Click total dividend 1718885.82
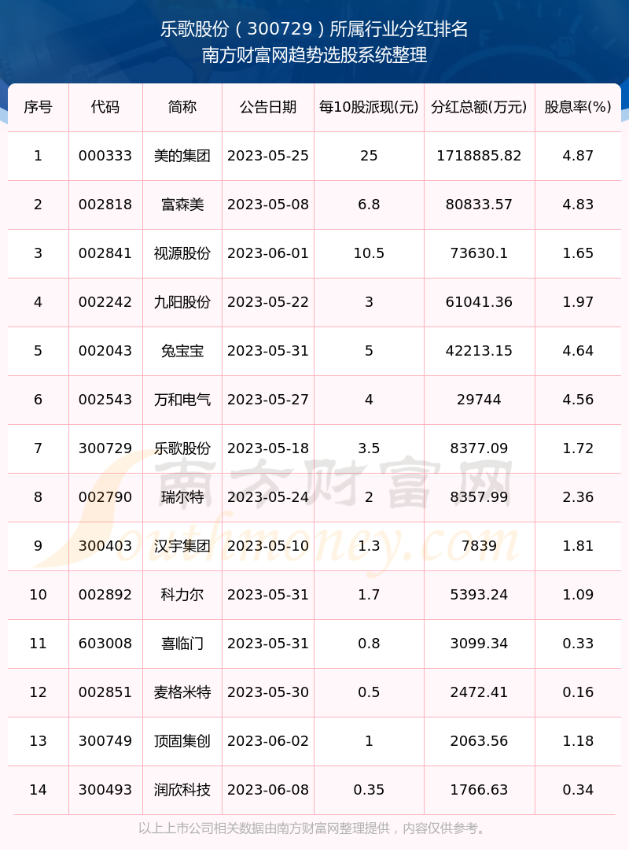The image size is (629, 867). 479,156
